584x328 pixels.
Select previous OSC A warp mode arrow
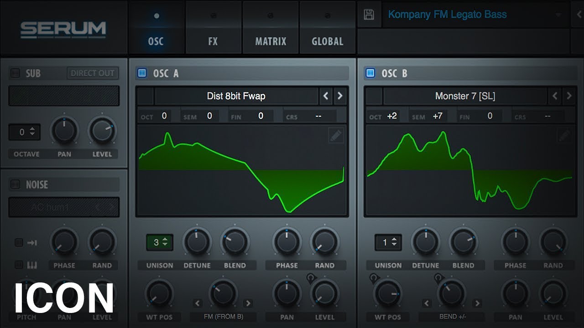click(x=198, y=303)
